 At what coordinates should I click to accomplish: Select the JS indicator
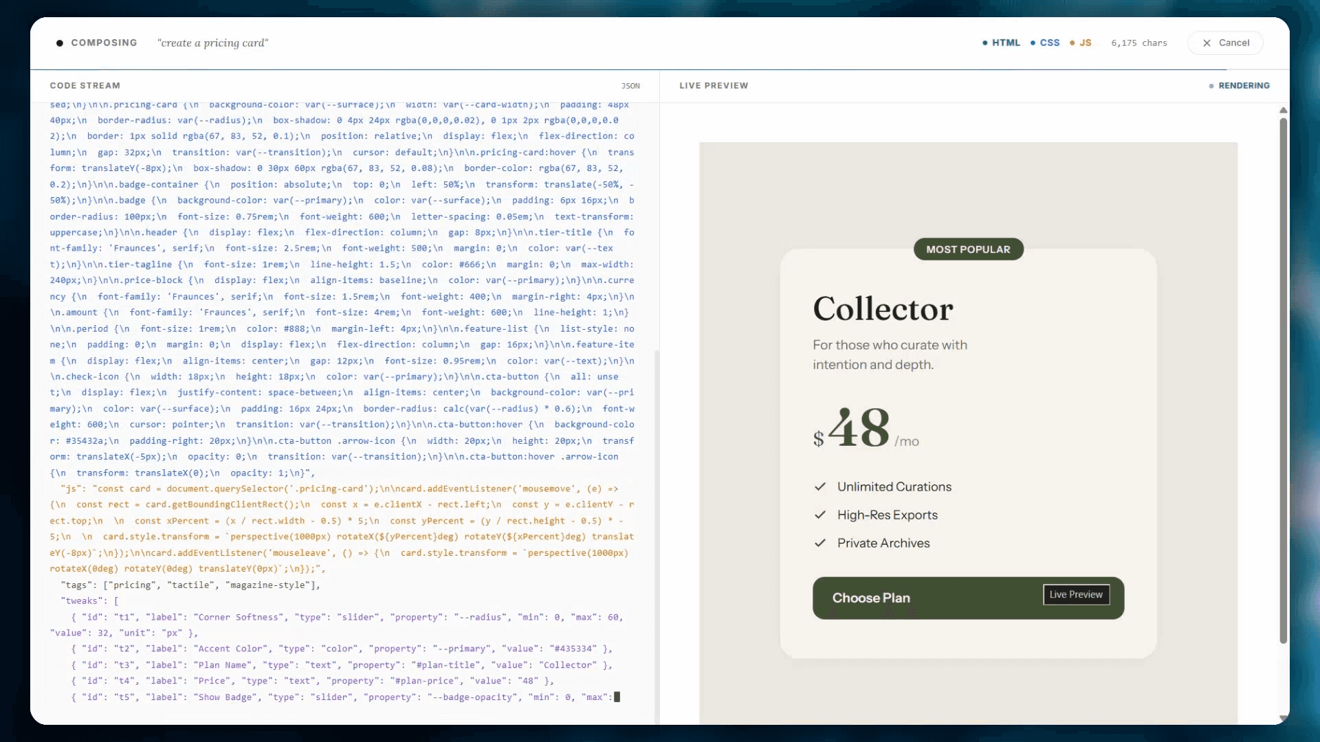coord(1081,43)
